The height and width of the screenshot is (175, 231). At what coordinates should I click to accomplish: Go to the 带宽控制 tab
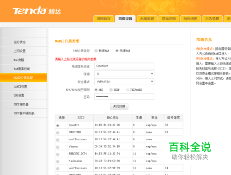(x=169, y=19)
